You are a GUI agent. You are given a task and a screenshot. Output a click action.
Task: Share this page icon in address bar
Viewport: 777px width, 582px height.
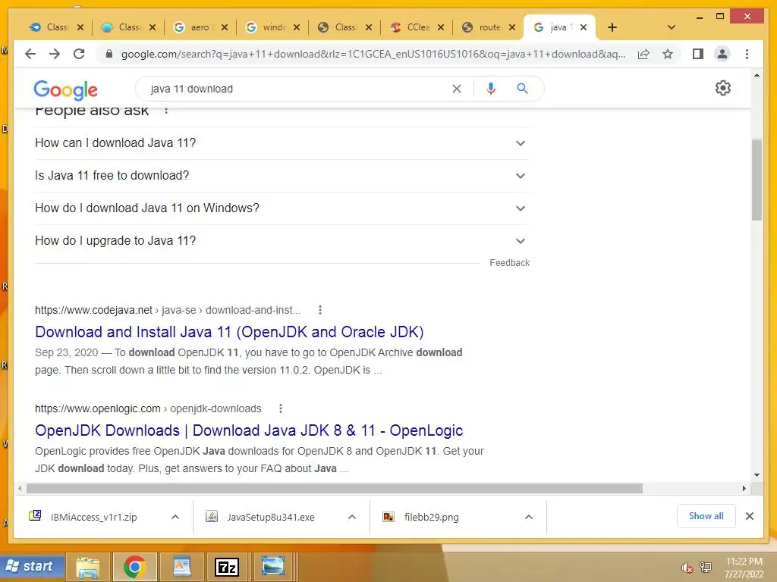[643, 54]
